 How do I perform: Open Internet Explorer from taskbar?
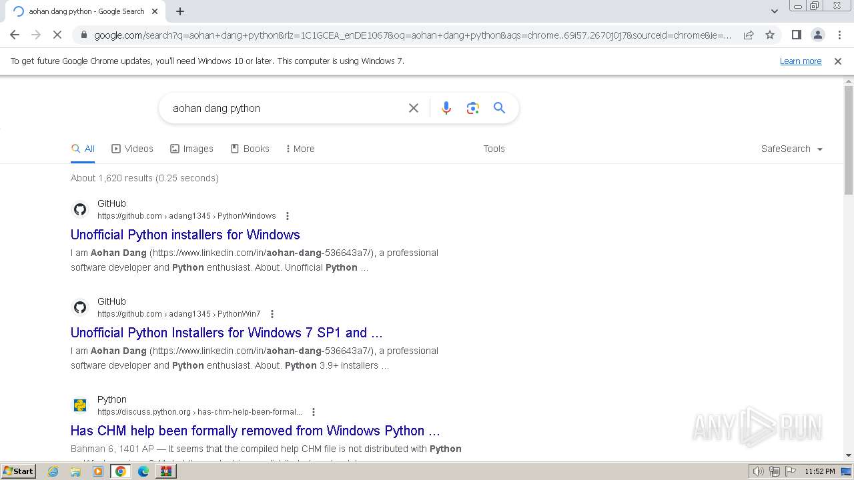coord(53,471)
